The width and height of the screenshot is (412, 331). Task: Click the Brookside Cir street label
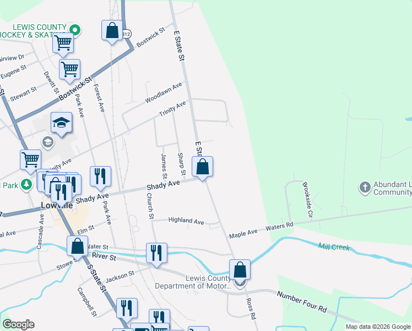[308, 200]
